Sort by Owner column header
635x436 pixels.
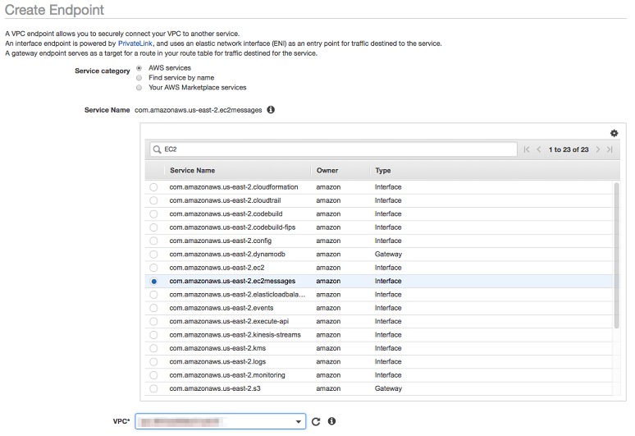coord(327,171)
